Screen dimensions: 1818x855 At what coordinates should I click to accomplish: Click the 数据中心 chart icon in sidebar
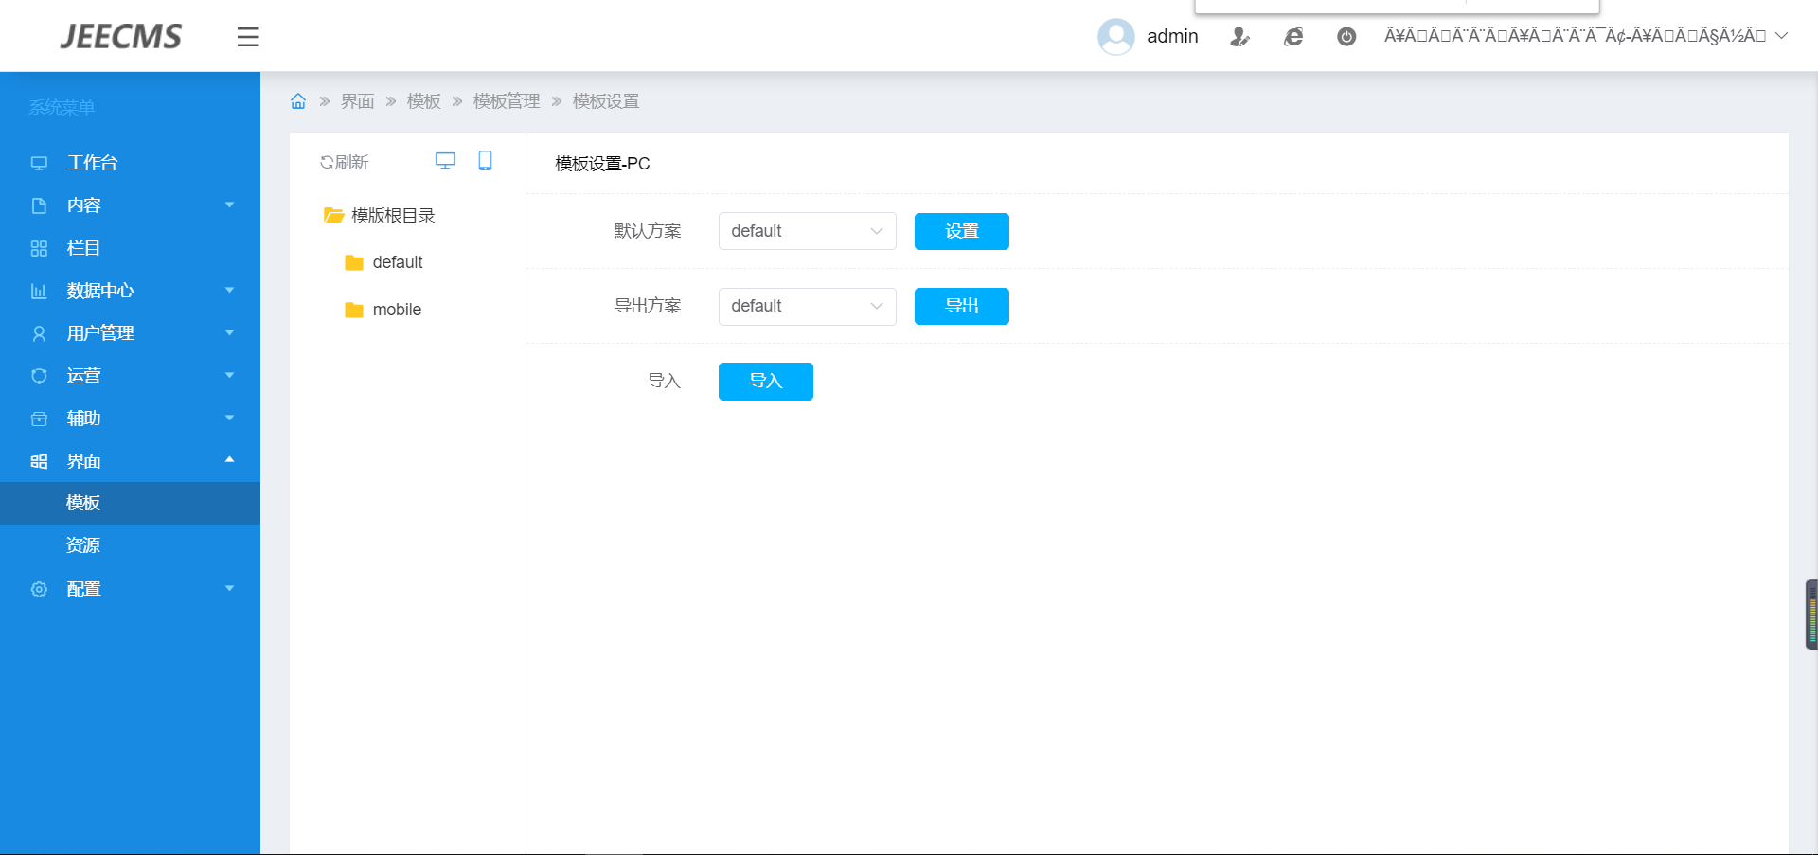point(39,291)
